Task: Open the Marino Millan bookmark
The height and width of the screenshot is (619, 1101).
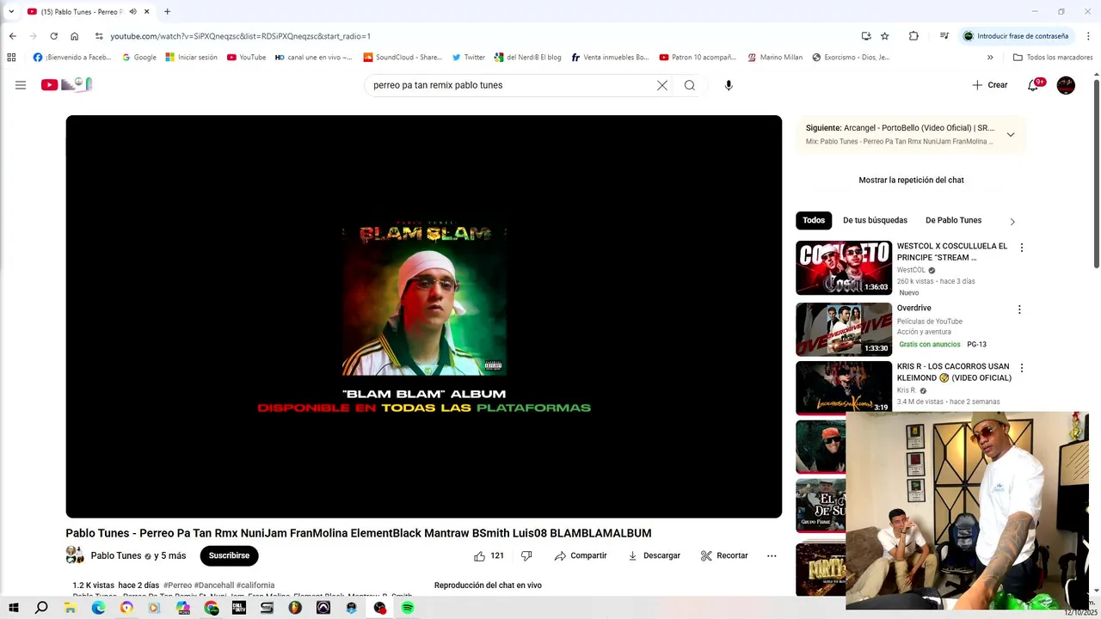Action: [x=775, y=58]
